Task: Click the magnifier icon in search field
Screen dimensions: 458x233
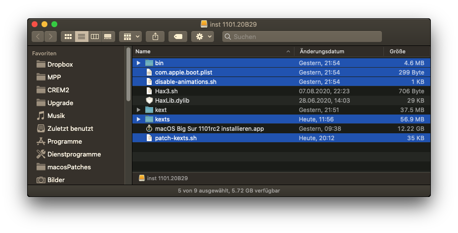Action: pos(228,37)
